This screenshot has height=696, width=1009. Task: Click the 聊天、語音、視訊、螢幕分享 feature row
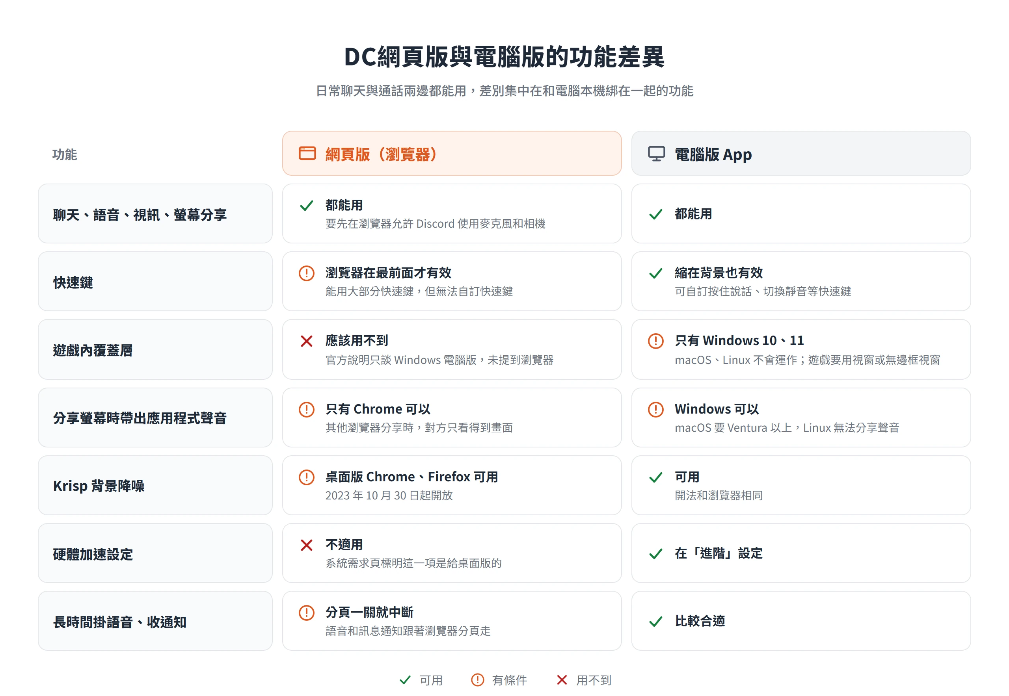pyautogui.click(x=155, y=213)
